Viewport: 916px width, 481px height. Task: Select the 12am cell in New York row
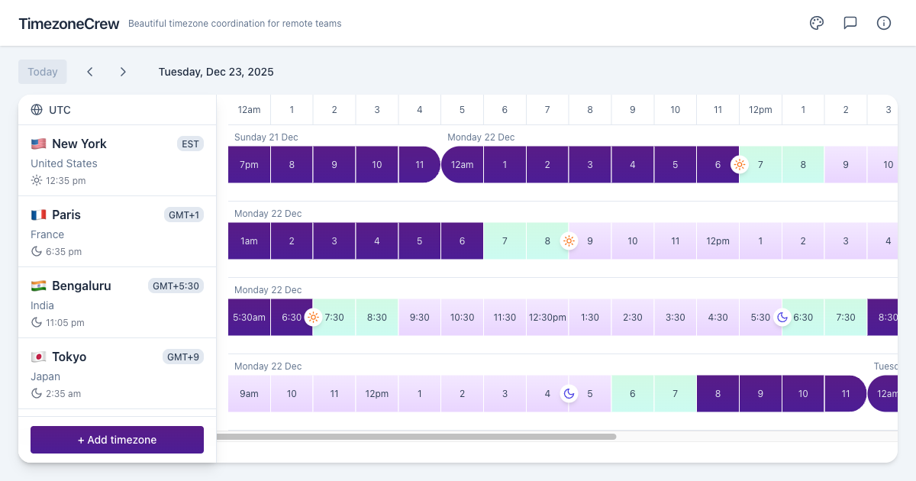click(462, 164)
